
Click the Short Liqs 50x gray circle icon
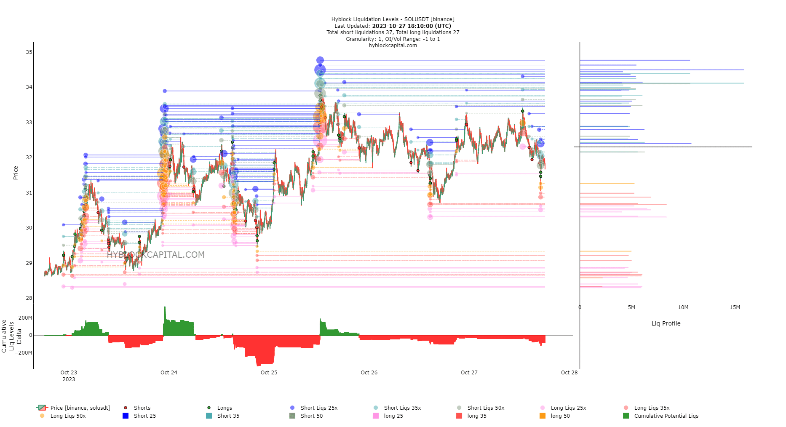[459, 408]
